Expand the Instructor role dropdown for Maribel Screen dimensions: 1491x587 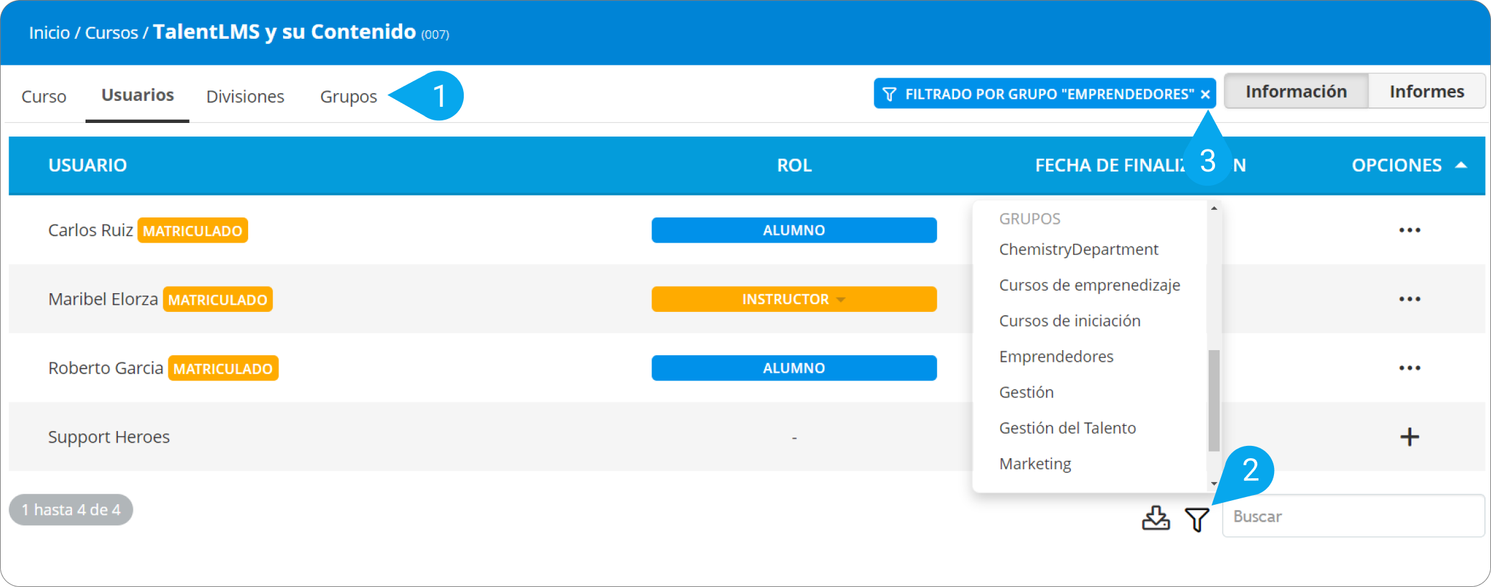click(841, 300)
